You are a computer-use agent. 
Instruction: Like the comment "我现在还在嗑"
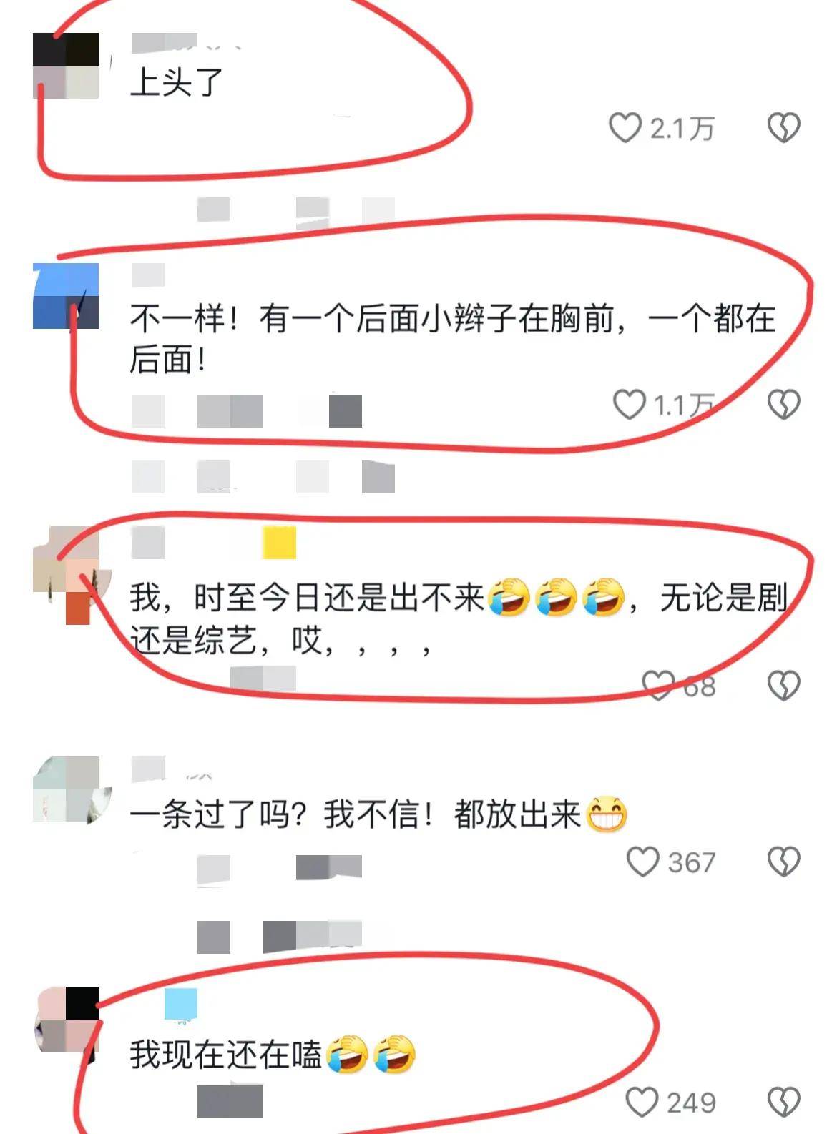642,1102
